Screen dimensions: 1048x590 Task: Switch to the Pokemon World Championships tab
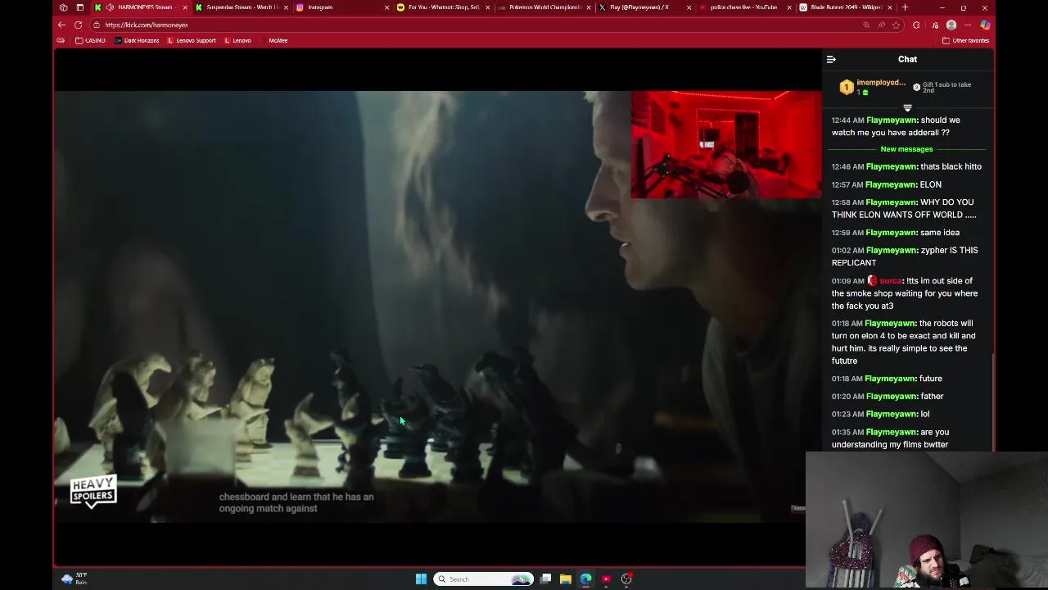click(544, 7)
